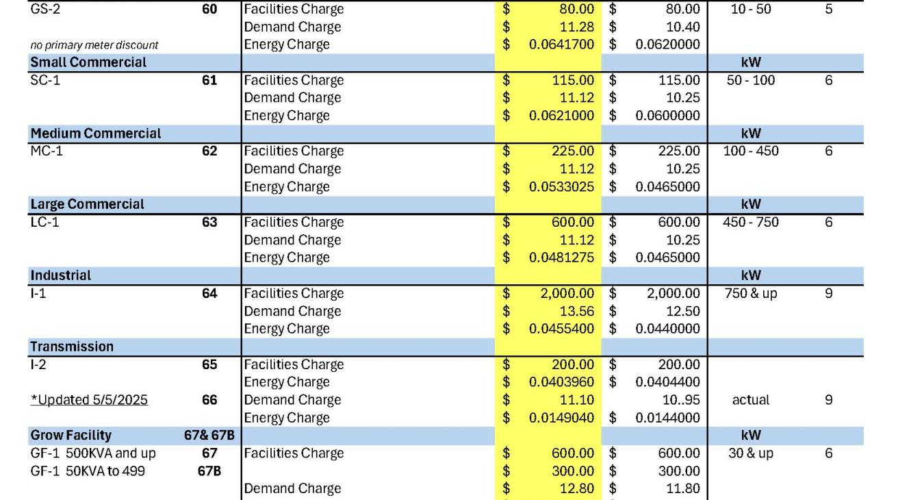Click the Large Commercial section header

87,204
